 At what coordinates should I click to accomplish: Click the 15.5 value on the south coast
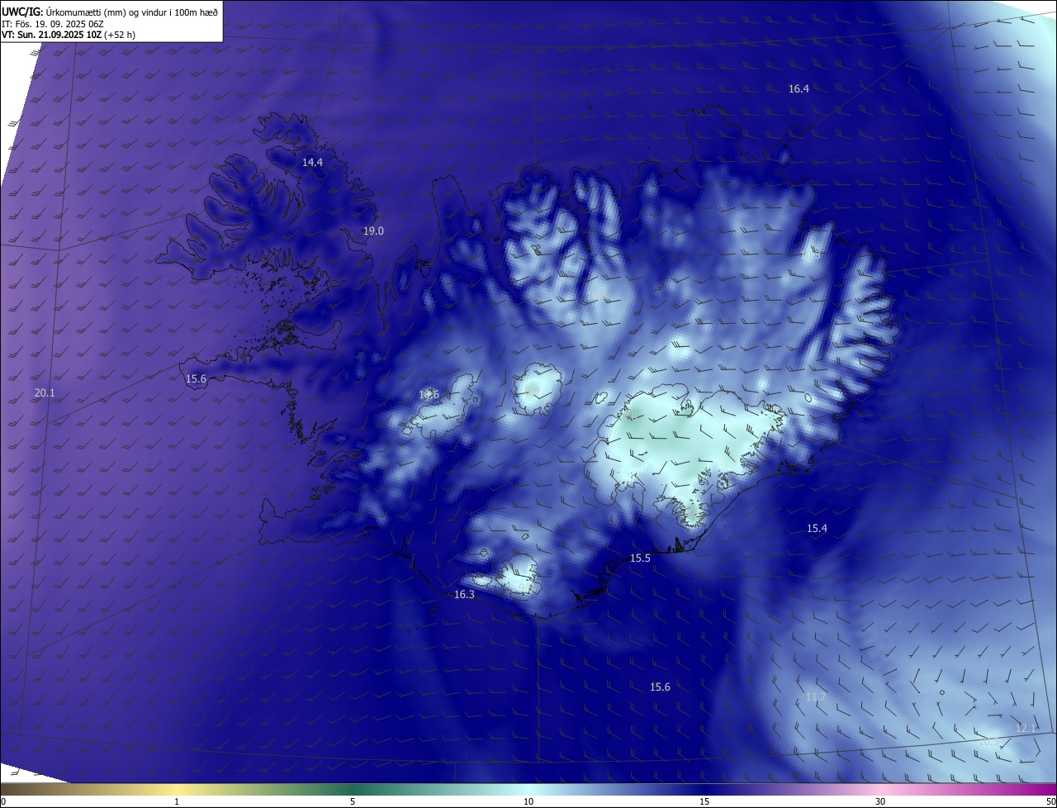click(x=640, y=558)
